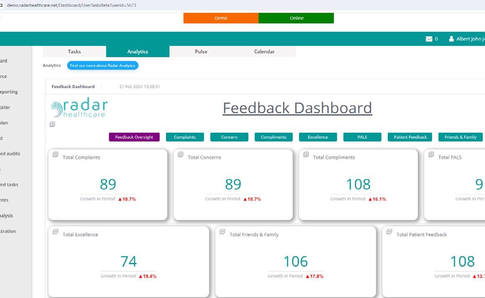Click the Radar Healthcare logo

tap(79, 108)
